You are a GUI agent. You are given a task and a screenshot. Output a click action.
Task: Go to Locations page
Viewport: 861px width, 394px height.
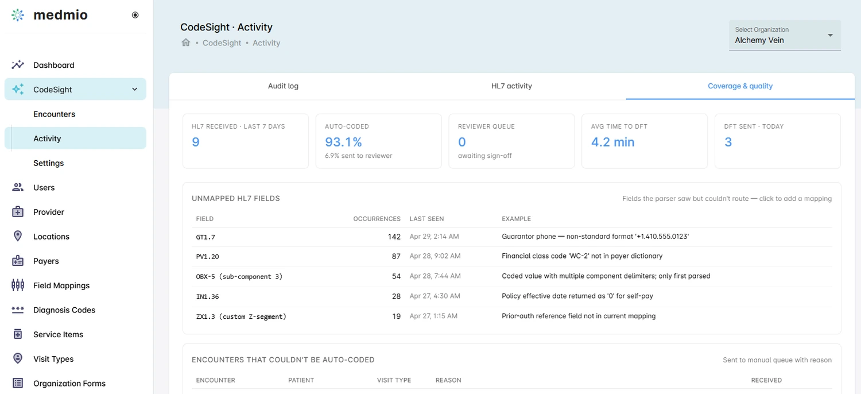click(75, 236)
